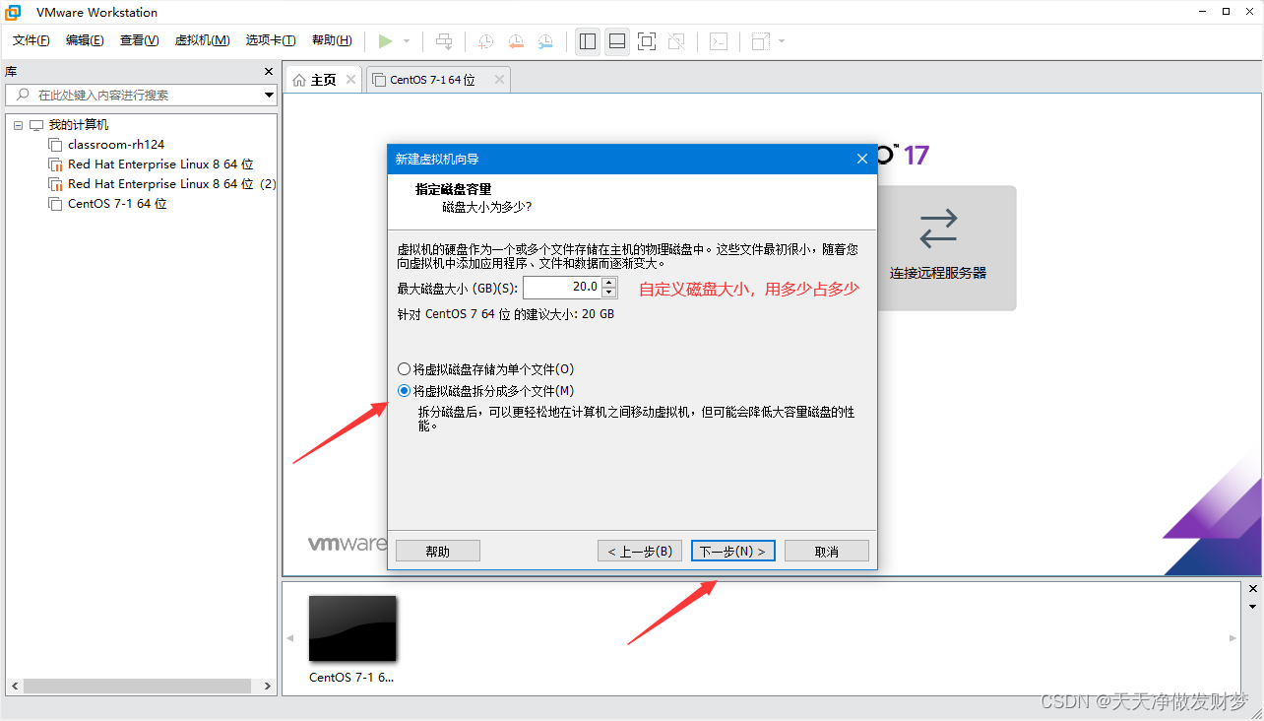Collapse the 我的计算机 tree node
Image resolution: width=1264 pixels, height=721 pixels.
coord(18,125)
